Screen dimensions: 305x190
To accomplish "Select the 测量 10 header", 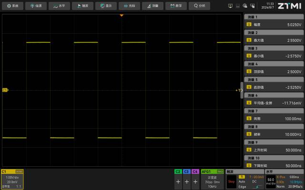I will pos(274,158).
